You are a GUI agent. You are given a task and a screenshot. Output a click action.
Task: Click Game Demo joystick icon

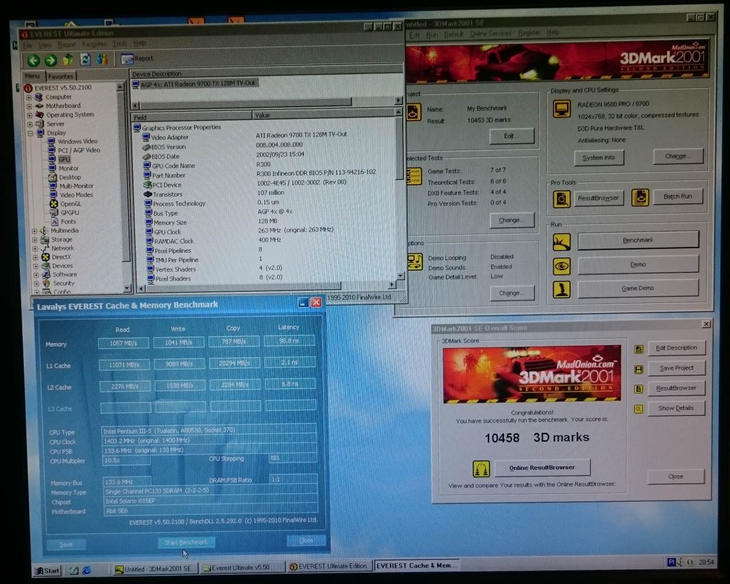coord(562,289)
